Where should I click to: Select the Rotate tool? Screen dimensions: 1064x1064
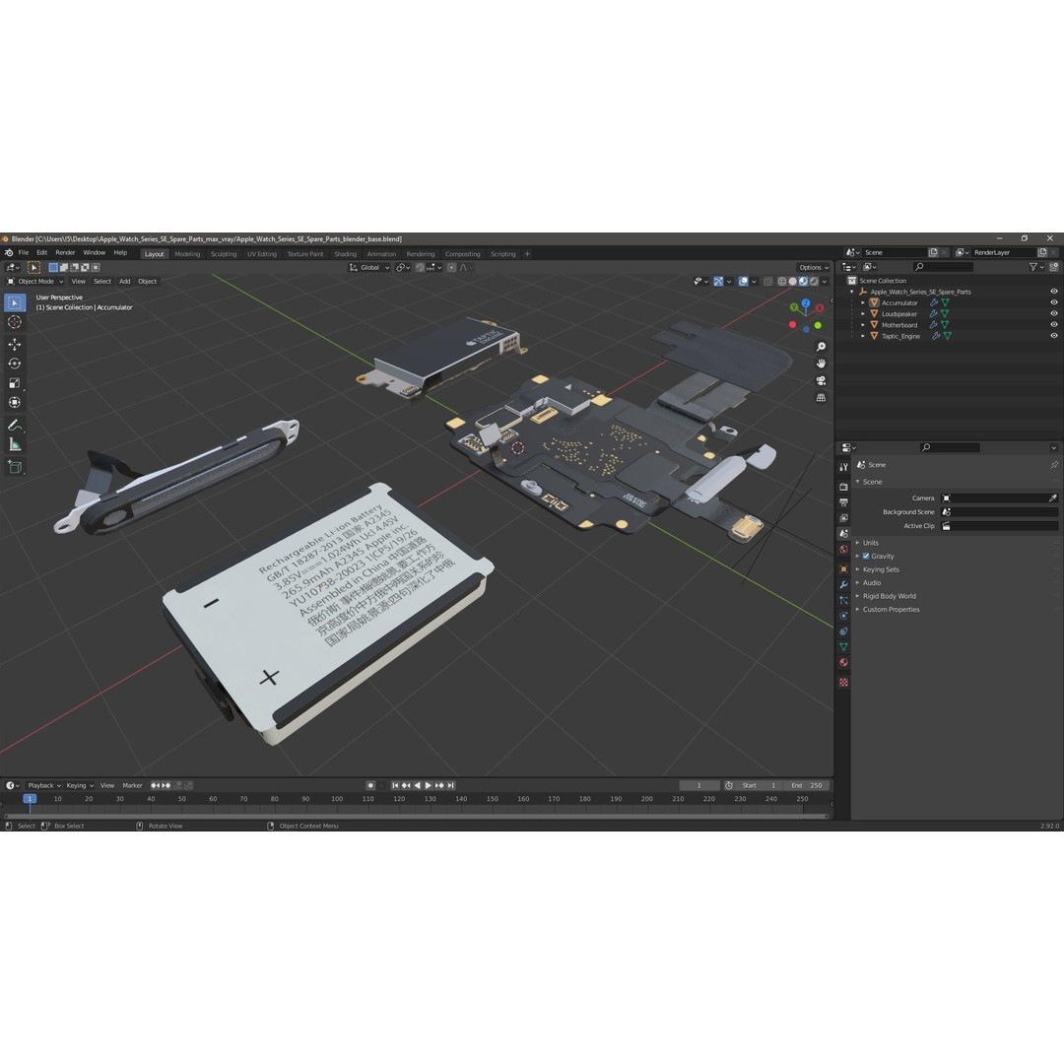click(x=15, y=364)
